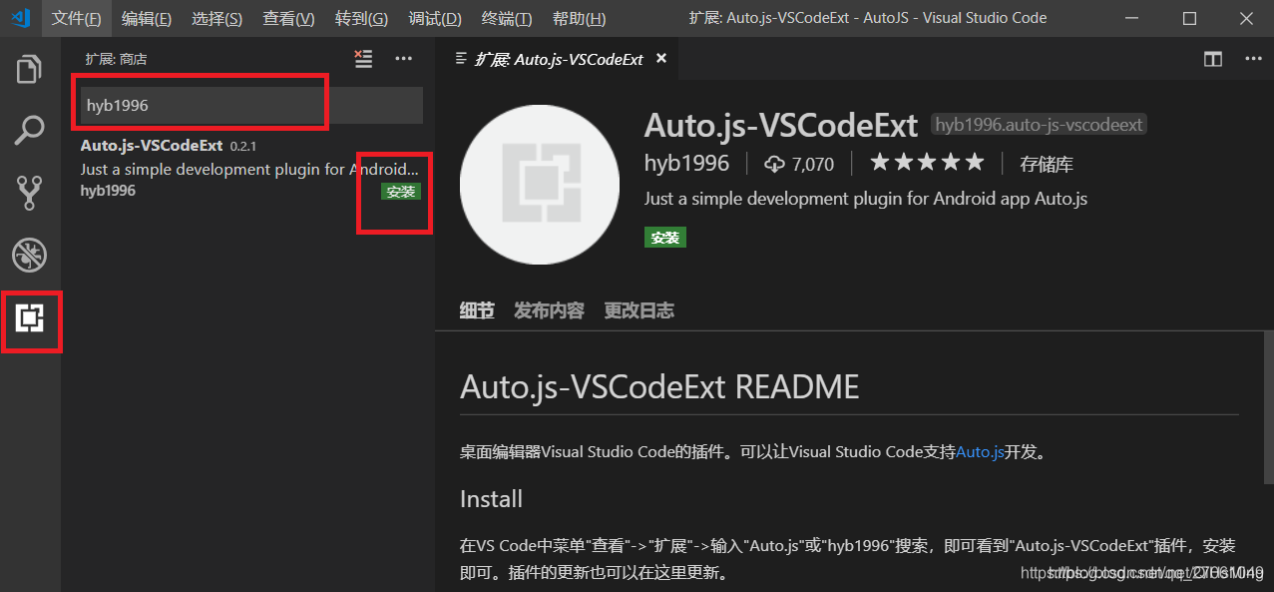Open the Search panel icon

tap(28, 130)
